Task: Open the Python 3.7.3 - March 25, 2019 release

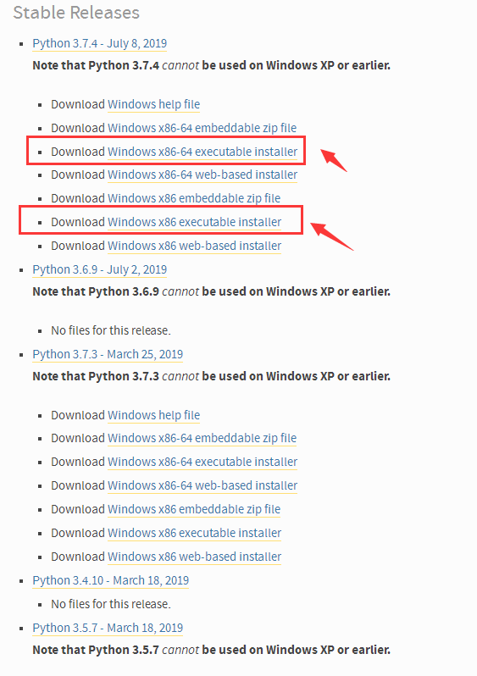Action: click(x=108, y=354)
